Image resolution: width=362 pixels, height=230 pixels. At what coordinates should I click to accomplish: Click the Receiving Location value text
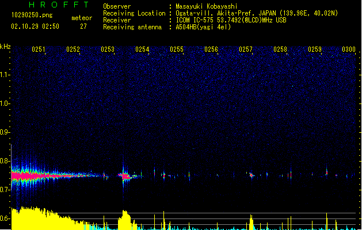point(257,13)
